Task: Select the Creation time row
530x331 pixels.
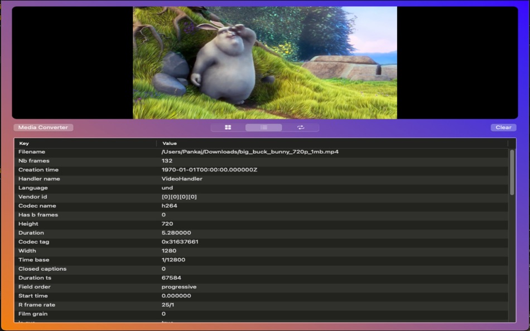Action: point(261,170)
